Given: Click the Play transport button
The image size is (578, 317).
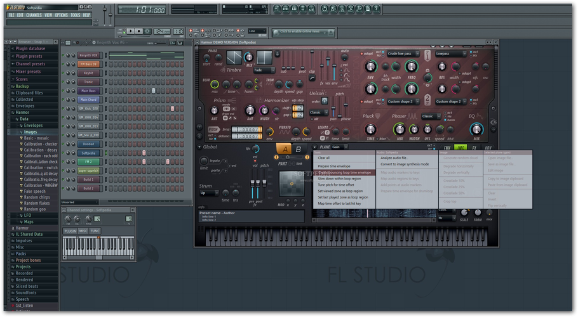Looking at the screenshot, I should (131, 31).
